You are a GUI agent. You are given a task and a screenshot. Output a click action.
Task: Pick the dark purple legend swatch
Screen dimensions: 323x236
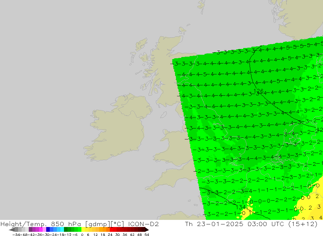[x=30, y=230]
